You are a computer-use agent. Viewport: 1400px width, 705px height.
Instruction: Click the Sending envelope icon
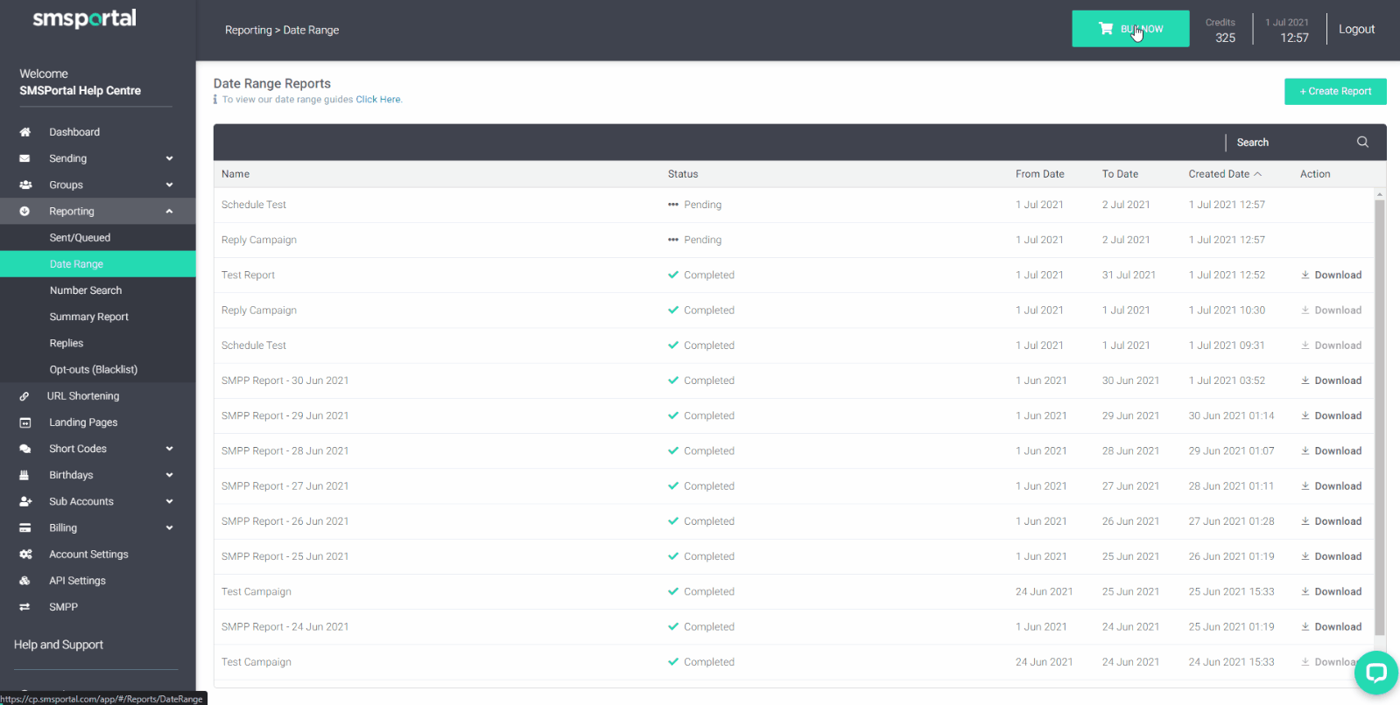point(25,158)
